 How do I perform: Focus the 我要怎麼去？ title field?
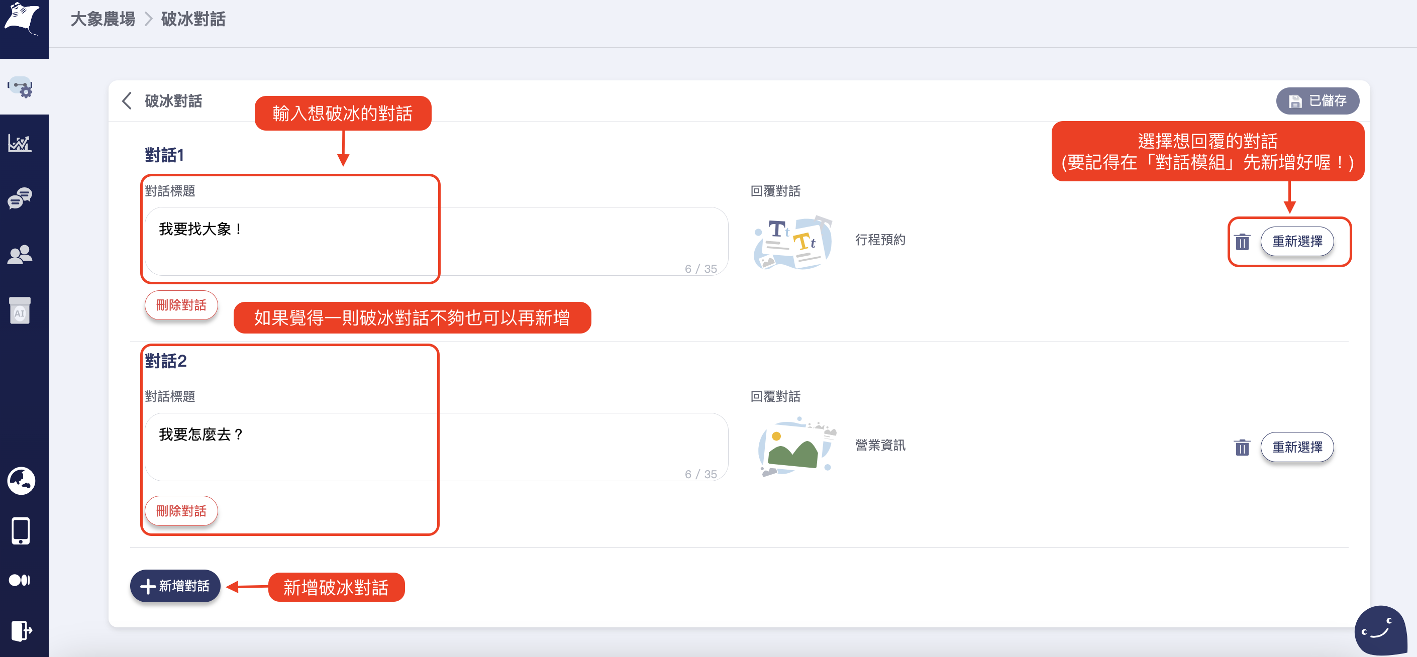(x=436, y=447)
